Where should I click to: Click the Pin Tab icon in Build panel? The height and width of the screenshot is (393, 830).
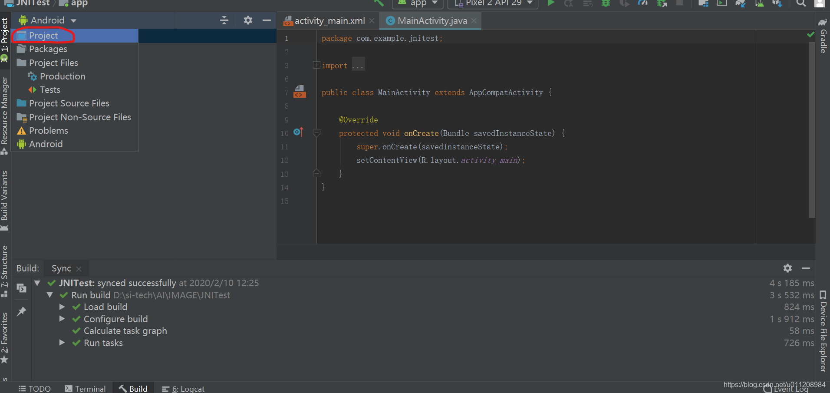[21, 311]
